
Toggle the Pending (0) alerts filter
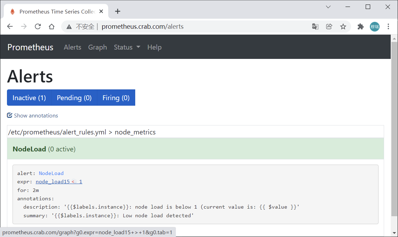click(x=74, y=98)
